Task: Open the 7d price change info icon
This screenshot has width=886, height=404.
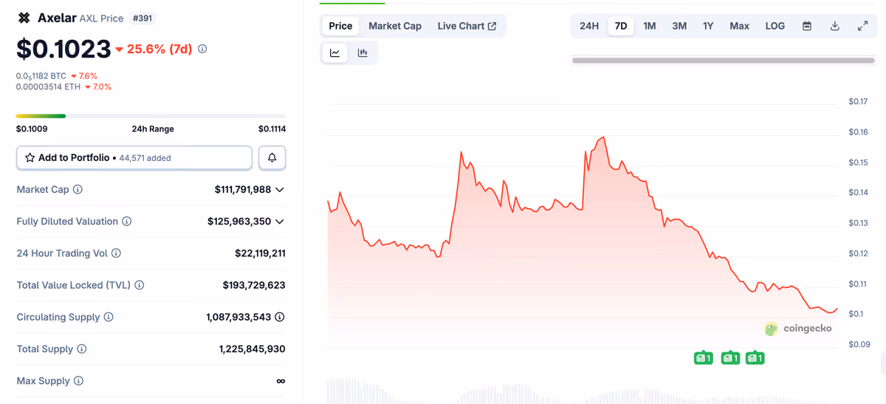Action: tap(202, 49)
